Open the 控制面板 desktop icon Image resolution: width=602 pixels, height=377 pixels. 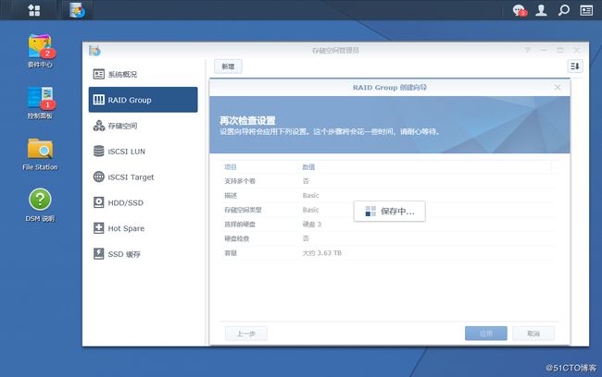40,103
